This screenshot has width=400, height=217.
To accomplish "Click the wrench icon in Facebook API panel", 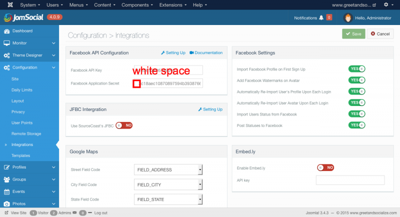I will [163, 53].
